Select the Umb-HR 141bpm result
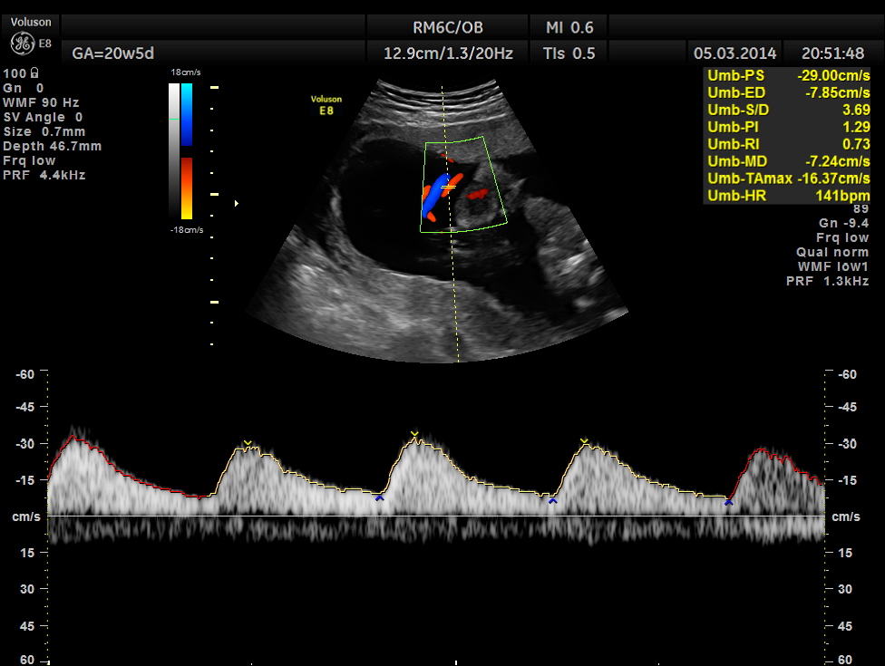This screenshot has width=885, height=666. tap(787, 196)
